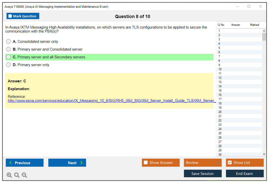The height and width of the screenshot is (184, 270).
Task: Select option A Consolidated server only
Action: click(x=9, y=42)
